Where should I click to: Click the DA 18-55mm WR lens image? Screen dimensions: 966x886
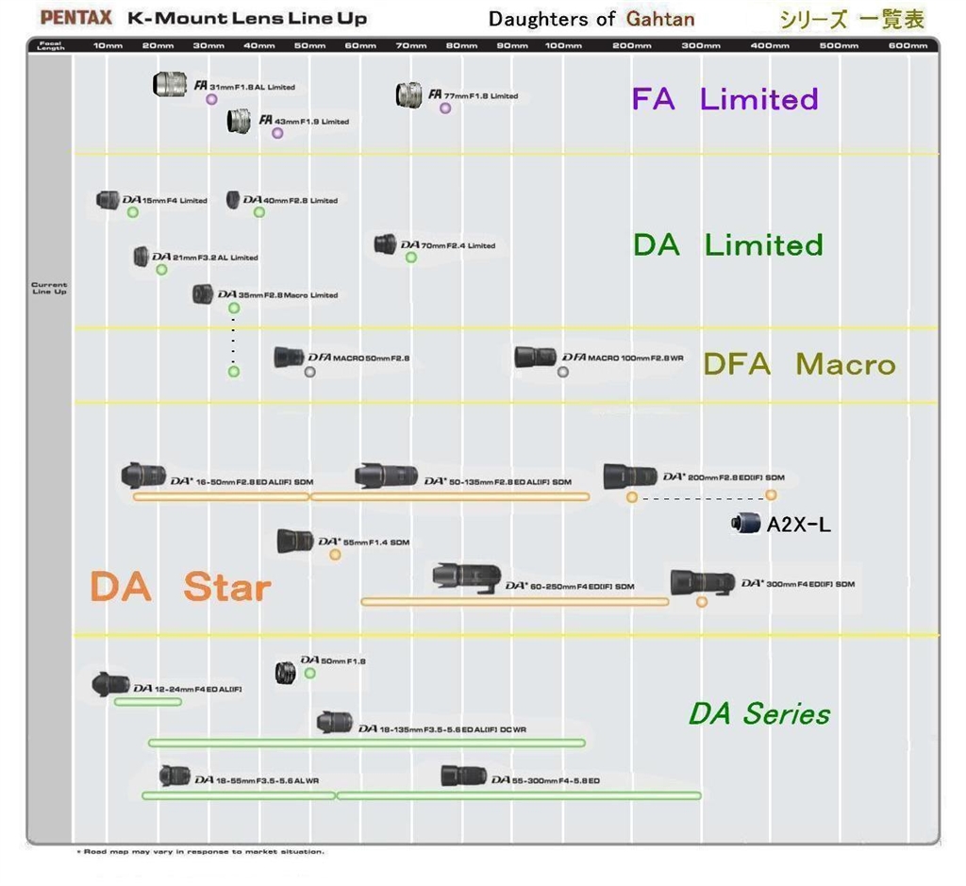[x=175, y=776]
